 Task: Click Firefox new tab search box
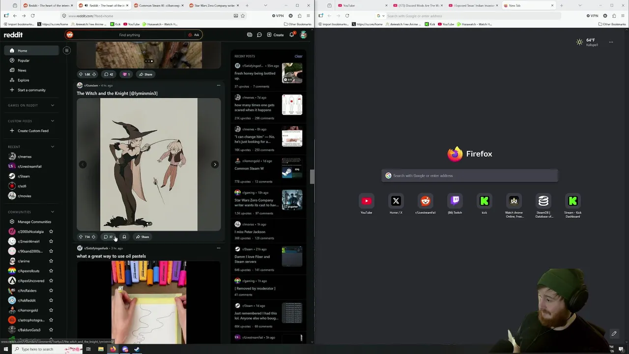pyautogui.click(x=470, y=176)
